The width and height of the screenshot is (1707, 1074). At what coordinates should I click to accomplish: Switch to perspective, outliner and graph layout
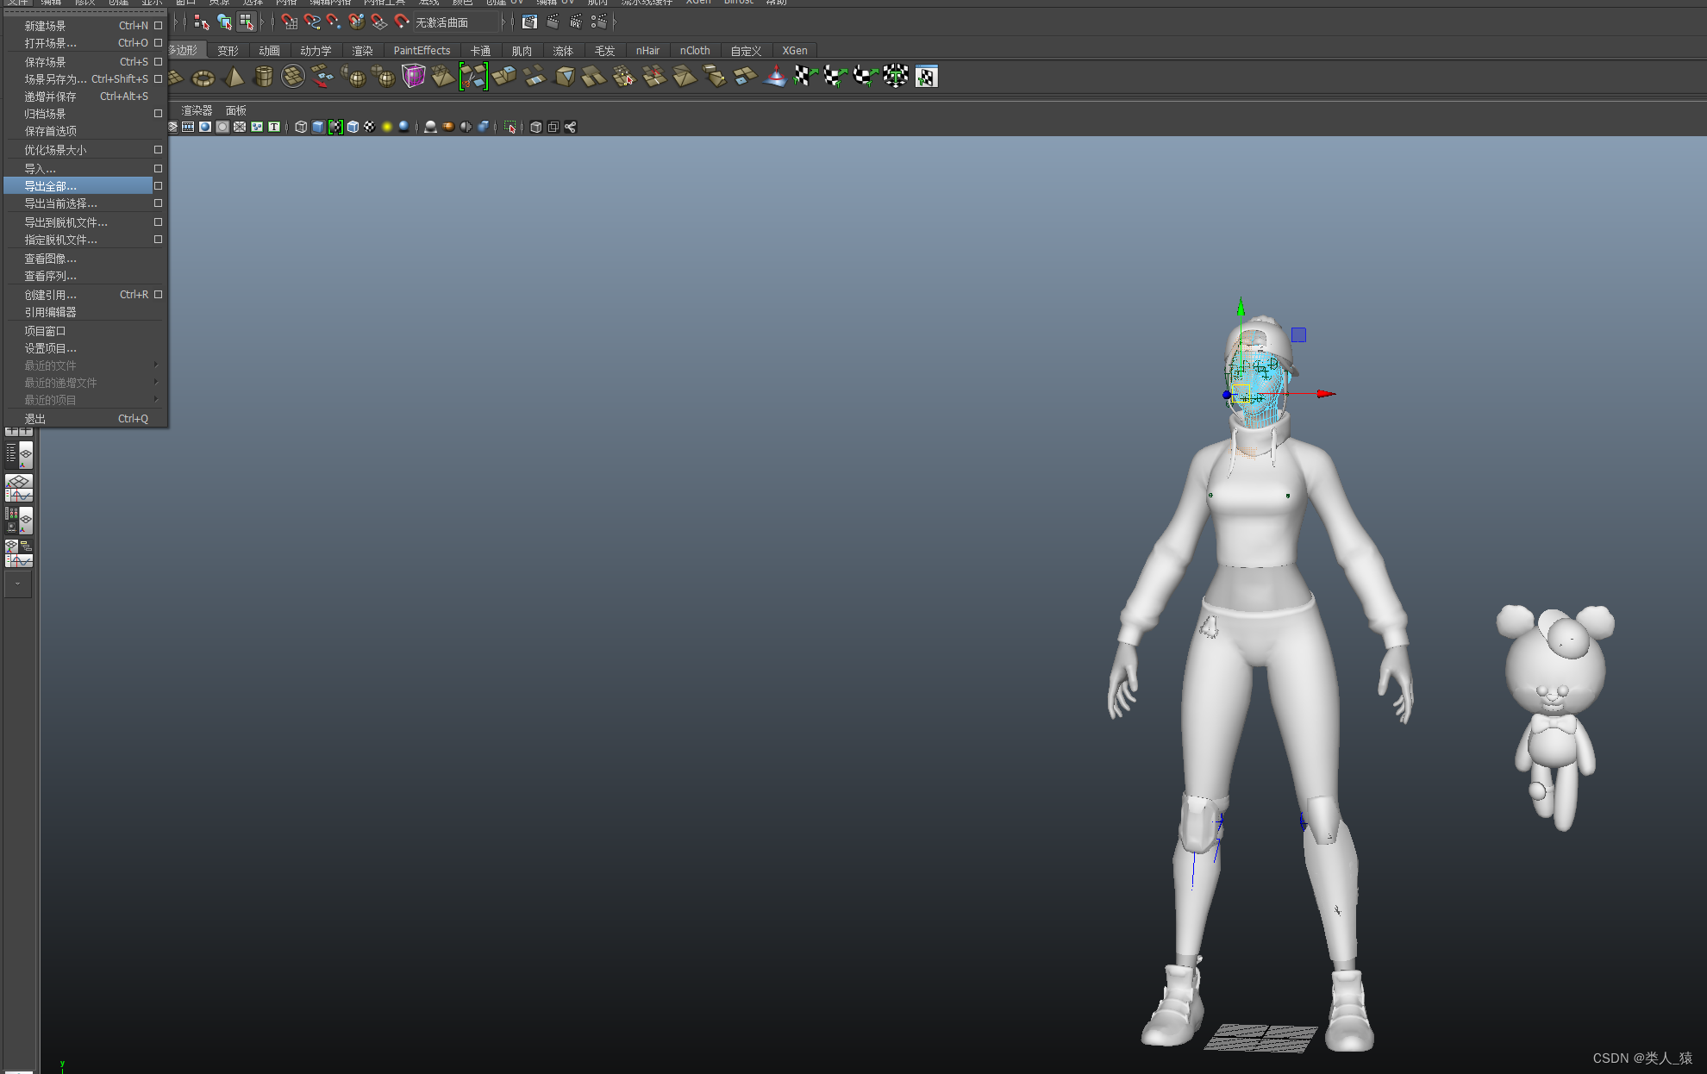pos(18,553)
